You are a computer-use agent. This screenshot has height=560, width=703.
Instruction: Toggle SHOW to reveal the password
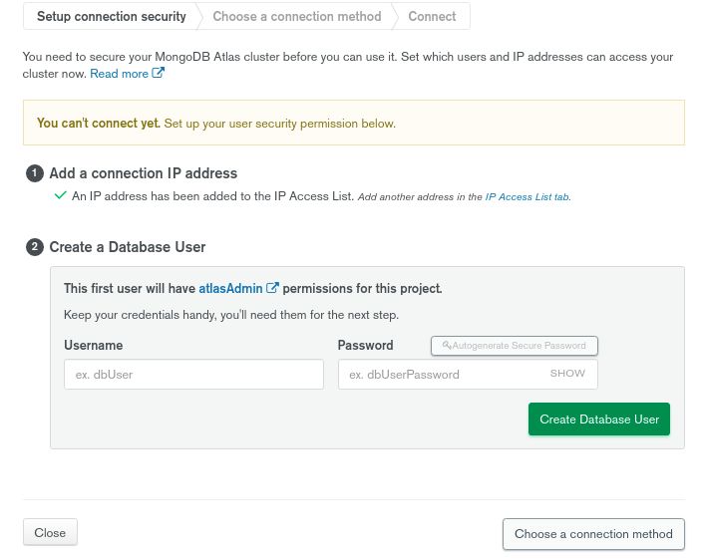567,374
